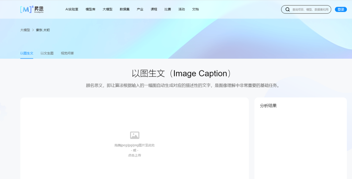Click the 登录 login button
Viewport: 352px width, 179px height.
pyautogui.click(x=341, y=9)
